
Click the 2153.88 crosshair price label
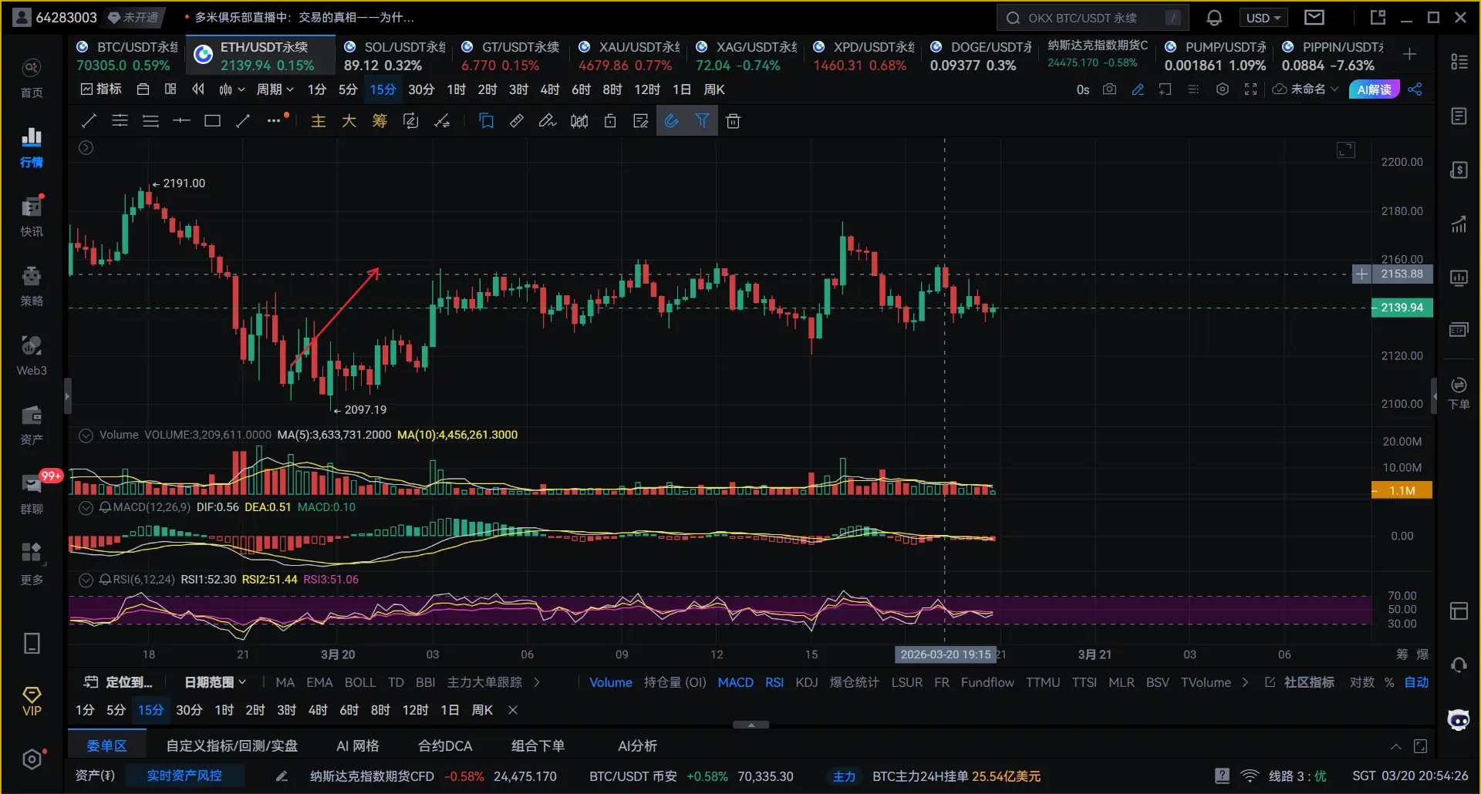point(1402,274)
